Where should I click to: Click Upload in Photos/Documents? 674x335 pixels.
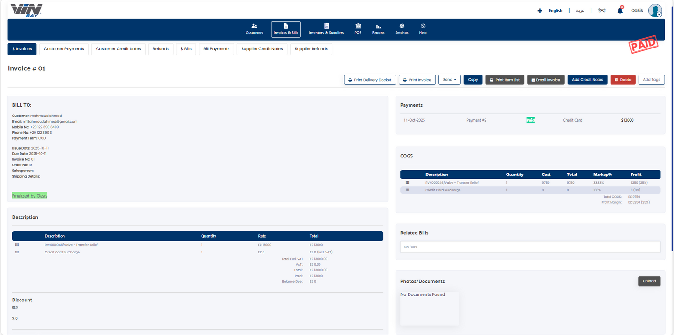point(649,281)
